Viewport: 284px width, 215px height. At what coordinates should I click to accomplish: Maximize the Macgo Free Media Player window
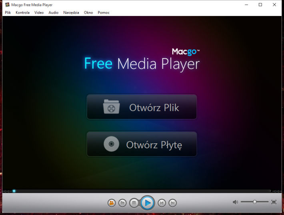pyautogui.click(x=260, y=5)
